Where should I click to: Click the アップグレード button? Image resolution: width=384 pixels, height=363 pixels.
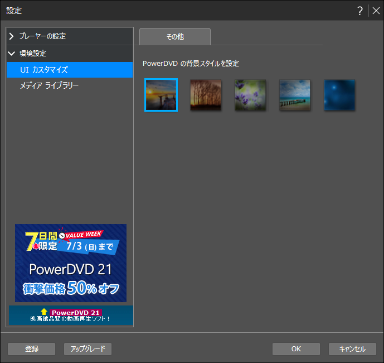pyautogui.click(x=88, y=349)
